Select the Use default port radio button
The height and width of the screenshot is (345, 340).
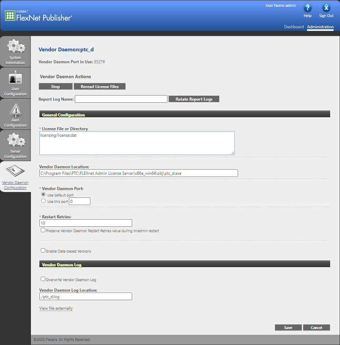[x=43, y=195]
